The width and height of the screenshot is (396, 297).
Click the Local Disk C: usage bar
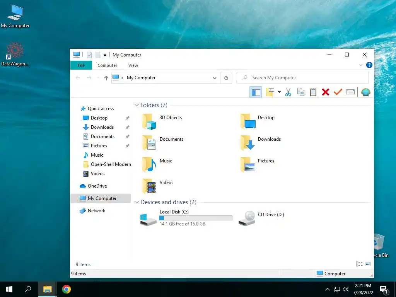(x=196, y=218)
